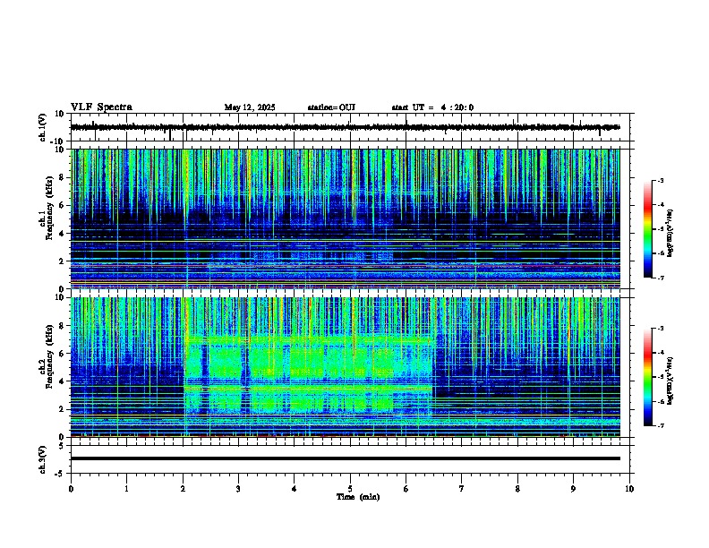Click the "ch.1(V)" waveform axis label
The image size is (709, 548).
tap(43, 127)
